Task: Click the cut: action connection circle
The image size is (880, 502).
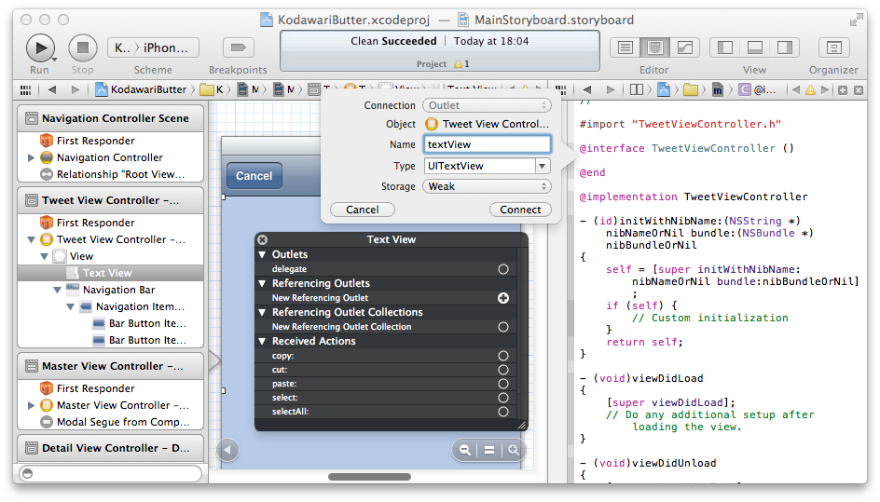Action: 502,370
